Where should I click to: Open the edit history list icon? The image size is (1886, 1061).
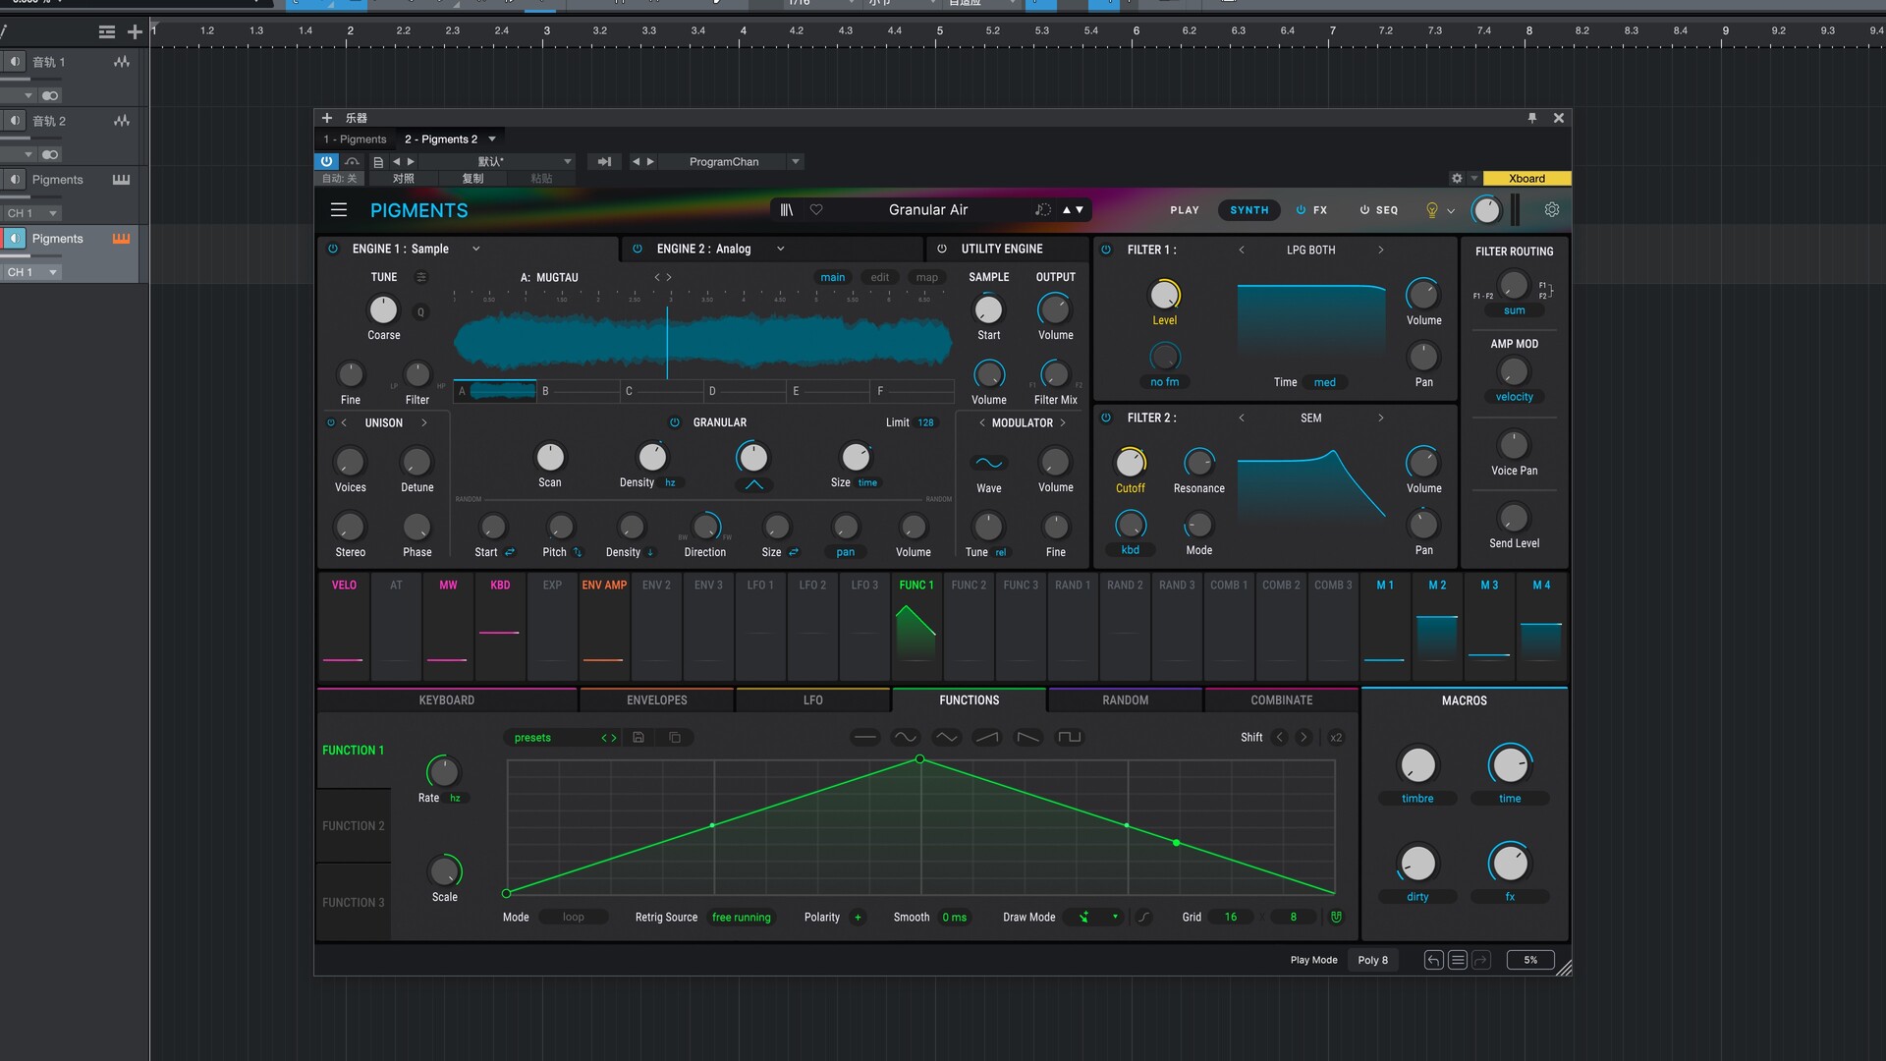[1458, 960]
